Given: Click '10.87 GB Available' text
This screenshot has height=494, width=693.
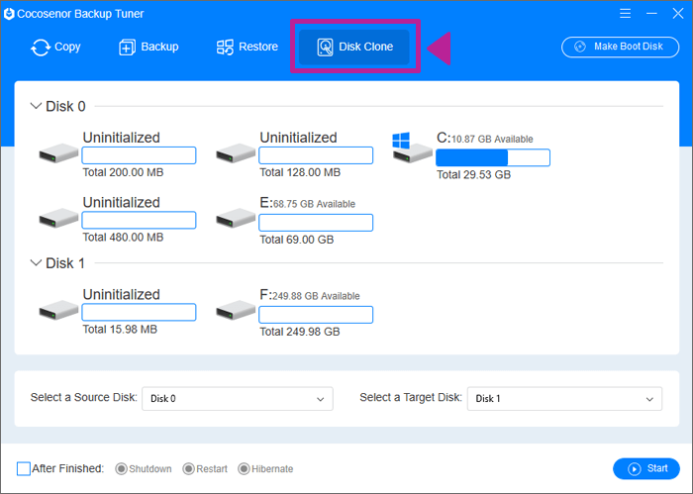Looking at the screenshot, I should [x=492, y=140].
